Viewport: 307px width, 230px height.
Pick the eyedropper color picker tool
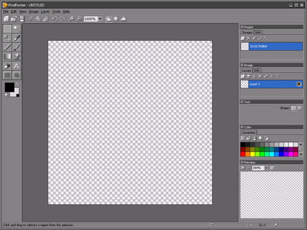(17, 38)
